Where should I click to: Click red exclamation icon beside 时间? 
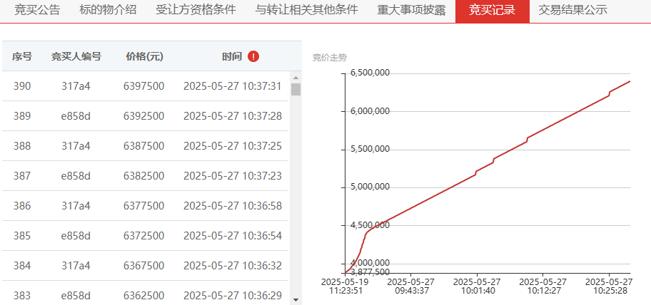coord(253,57)
